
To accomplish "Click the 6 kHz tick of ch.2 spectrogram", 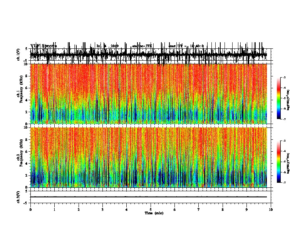I will [x=27, y=152].
